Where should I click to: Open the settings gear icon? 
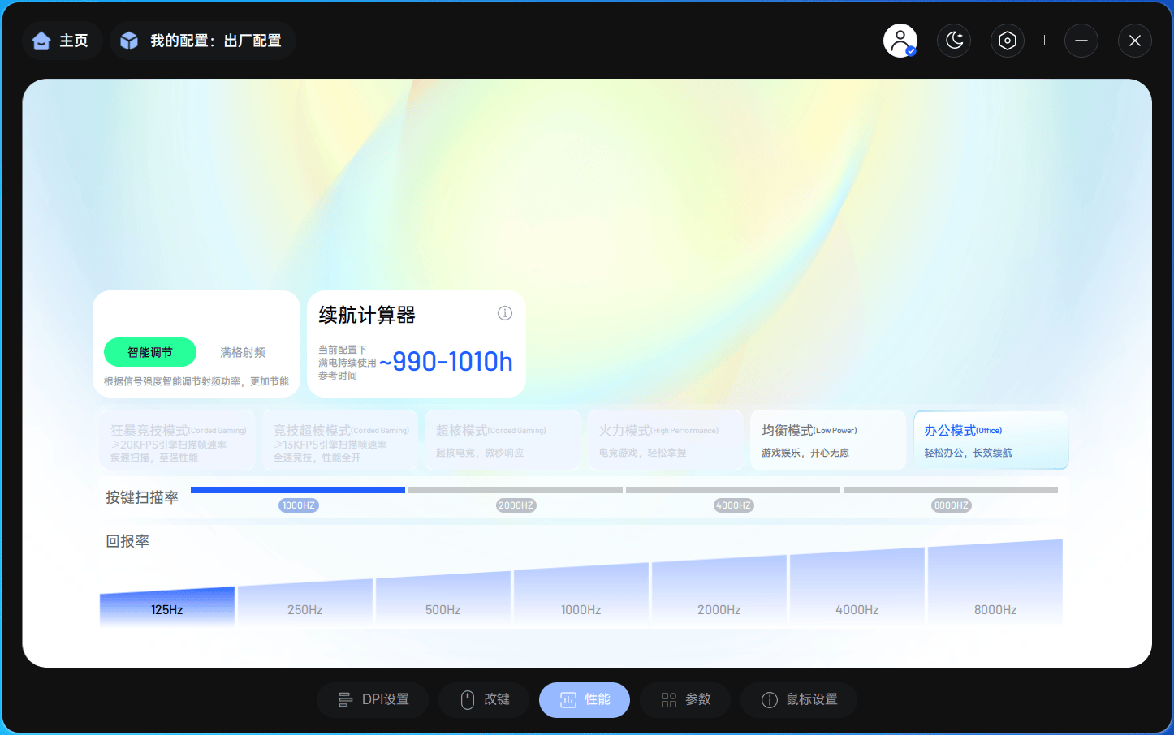(x=1008, y=41)
